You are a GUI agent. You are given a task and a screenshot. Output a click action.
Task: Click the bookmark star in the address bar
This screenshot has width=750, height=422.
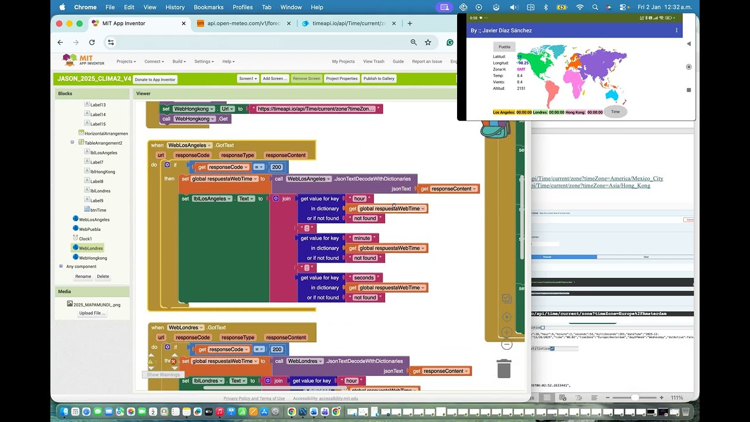pyautogui.click(x=428, y=42)
